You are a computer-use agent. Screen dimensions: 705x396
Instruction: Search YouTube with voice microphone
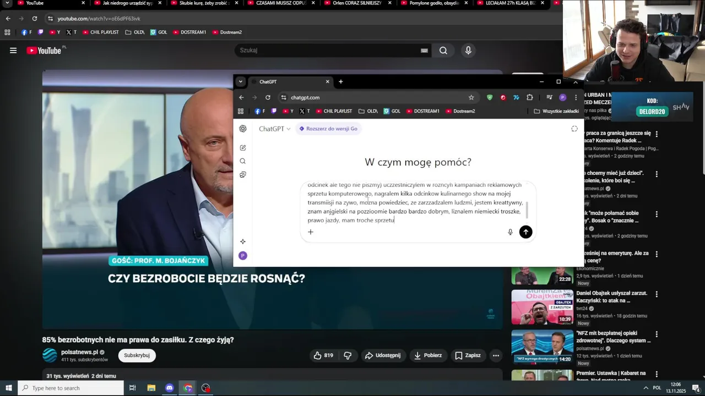coord(468,51)
